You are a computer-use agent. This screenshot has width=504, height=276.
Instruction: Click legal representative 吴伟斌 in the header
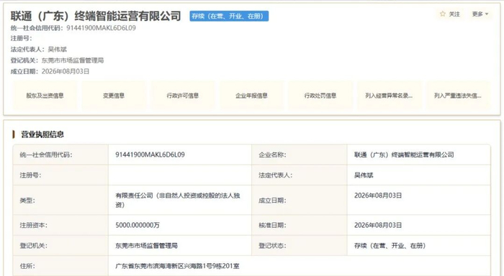coord(57,49)
